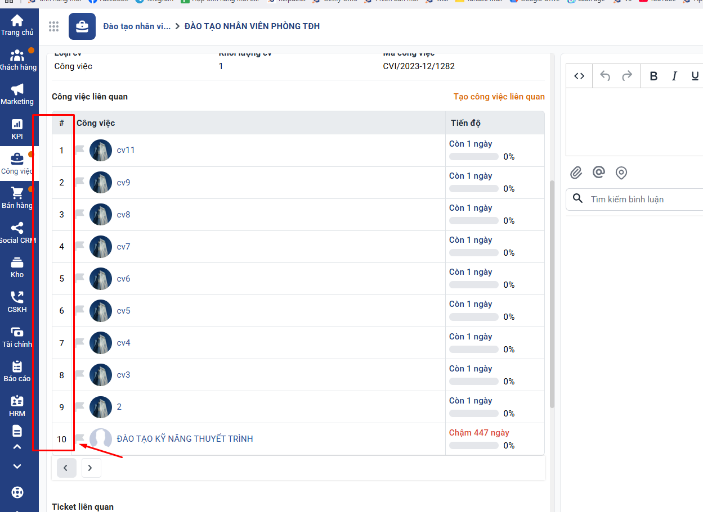Click Tạo công việc liên quan link
This screenshot has width=703, height=512.
[499, 97]
